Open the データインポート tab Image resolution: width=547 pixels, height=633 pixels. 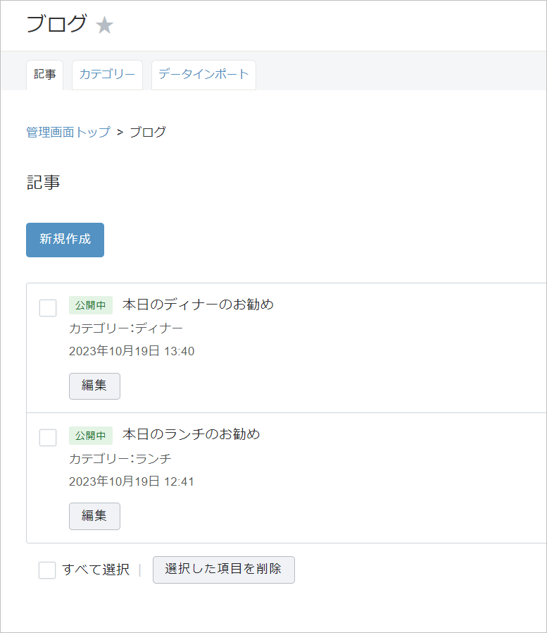click(203, 75)
